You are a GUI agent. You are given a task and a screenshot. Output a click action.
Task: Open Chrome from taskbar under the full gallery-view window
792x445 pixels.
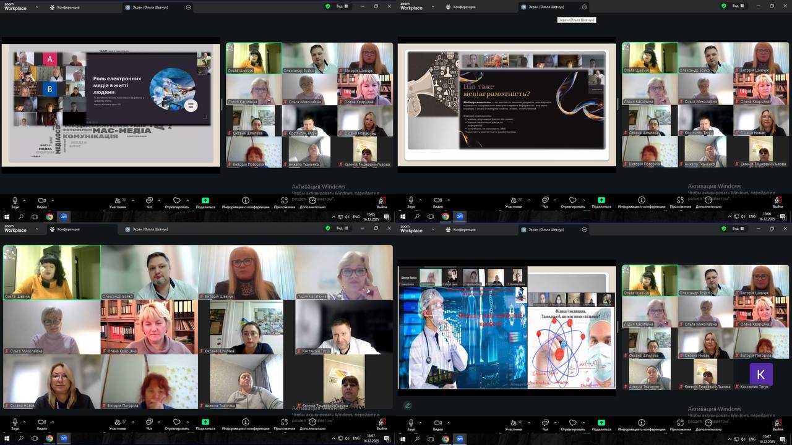pyautogui.click(x=49, y=438)
